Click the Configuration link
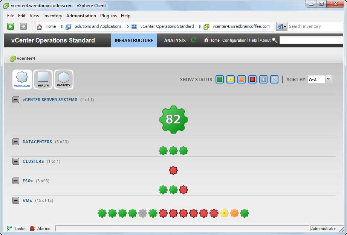 pos(234,40)
